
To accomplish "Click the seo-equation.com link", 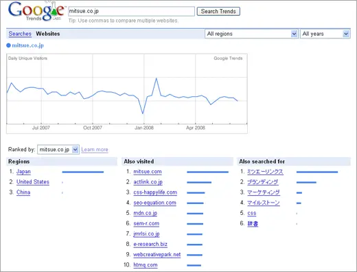I will click(x=155, y=203).
